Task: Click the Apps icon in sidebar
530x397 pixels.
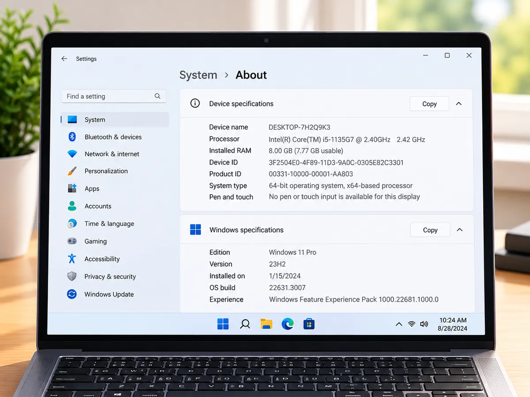Action: click(72, 188)
